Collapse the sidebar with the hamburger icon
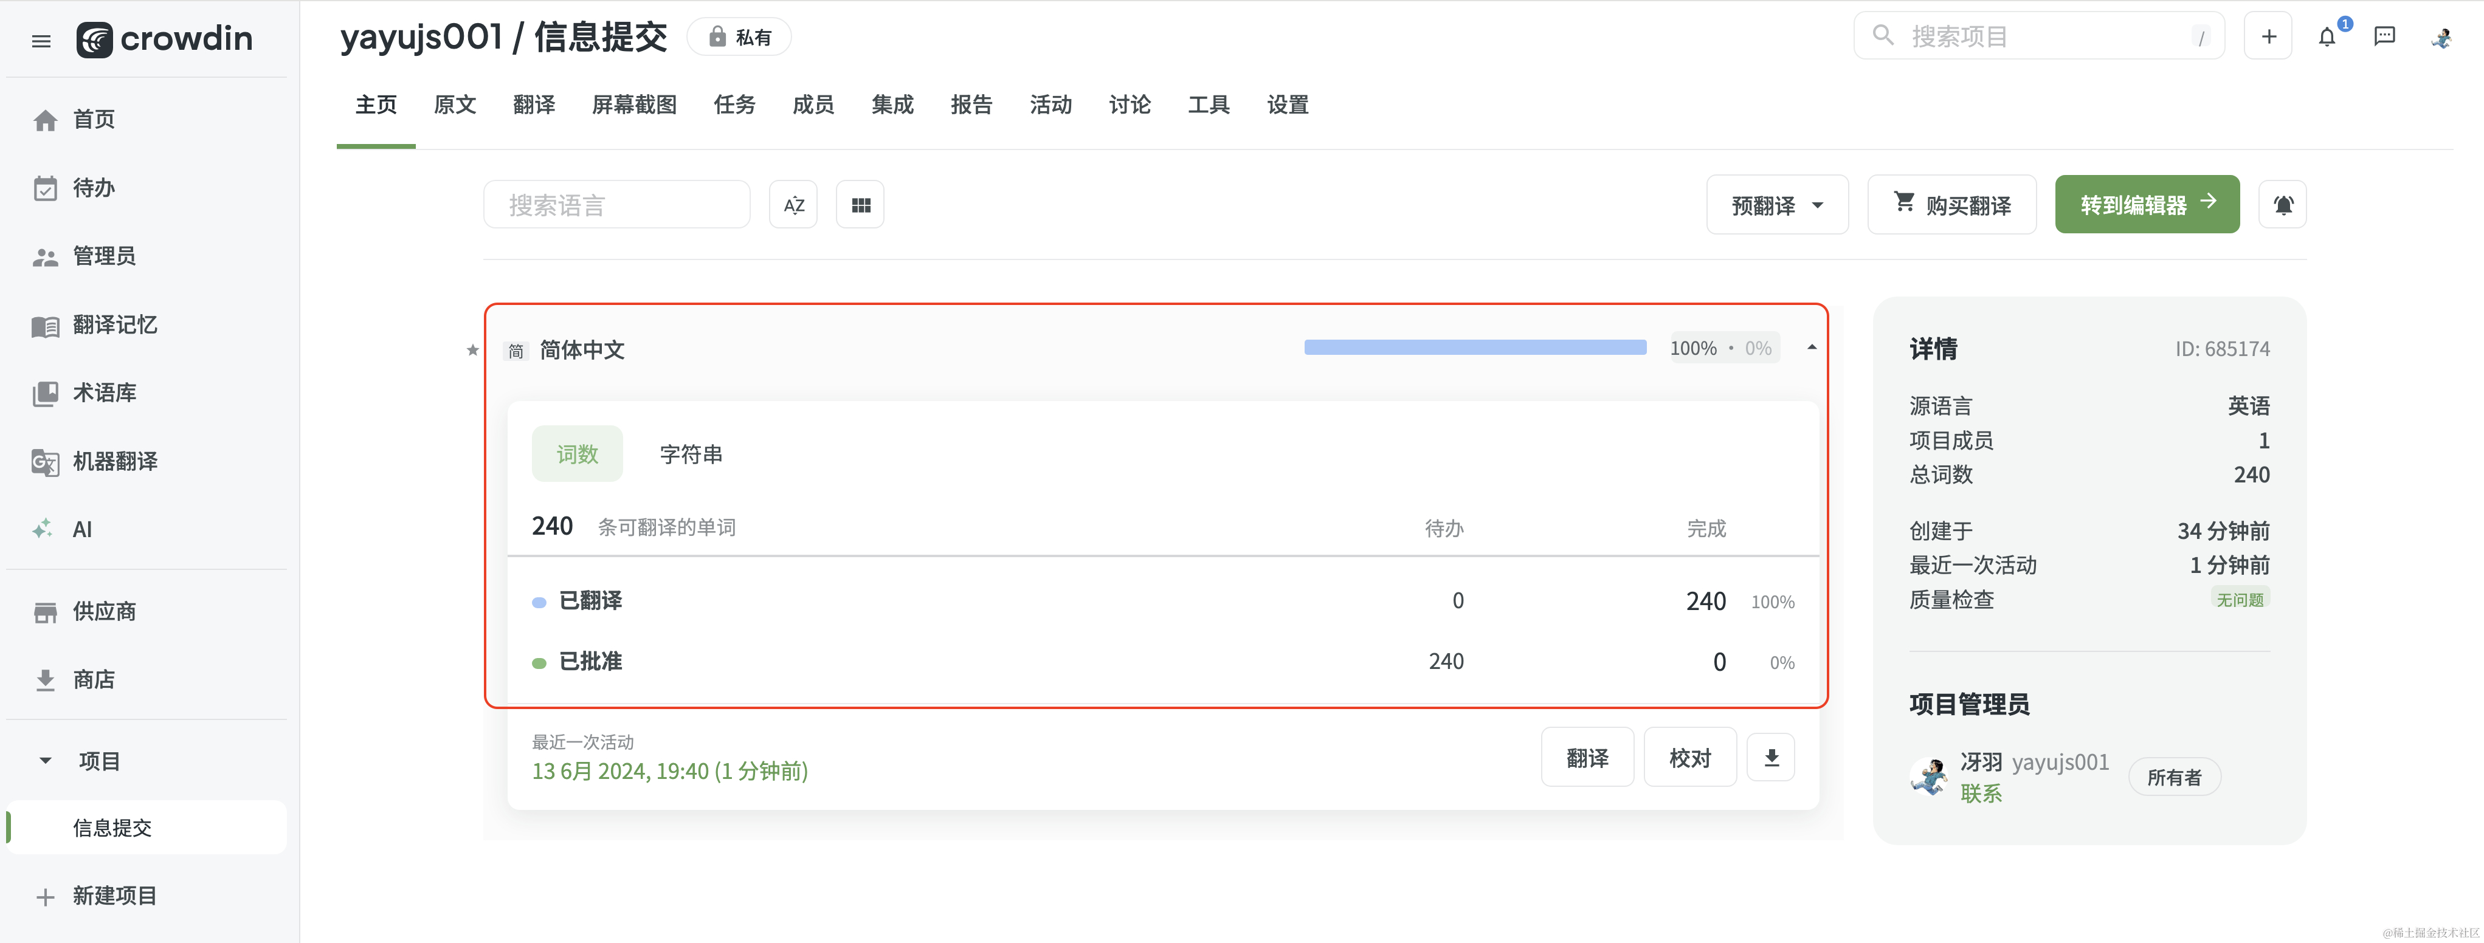The height and width of the screenshot is (943, 2484). (x=41, y=39)
